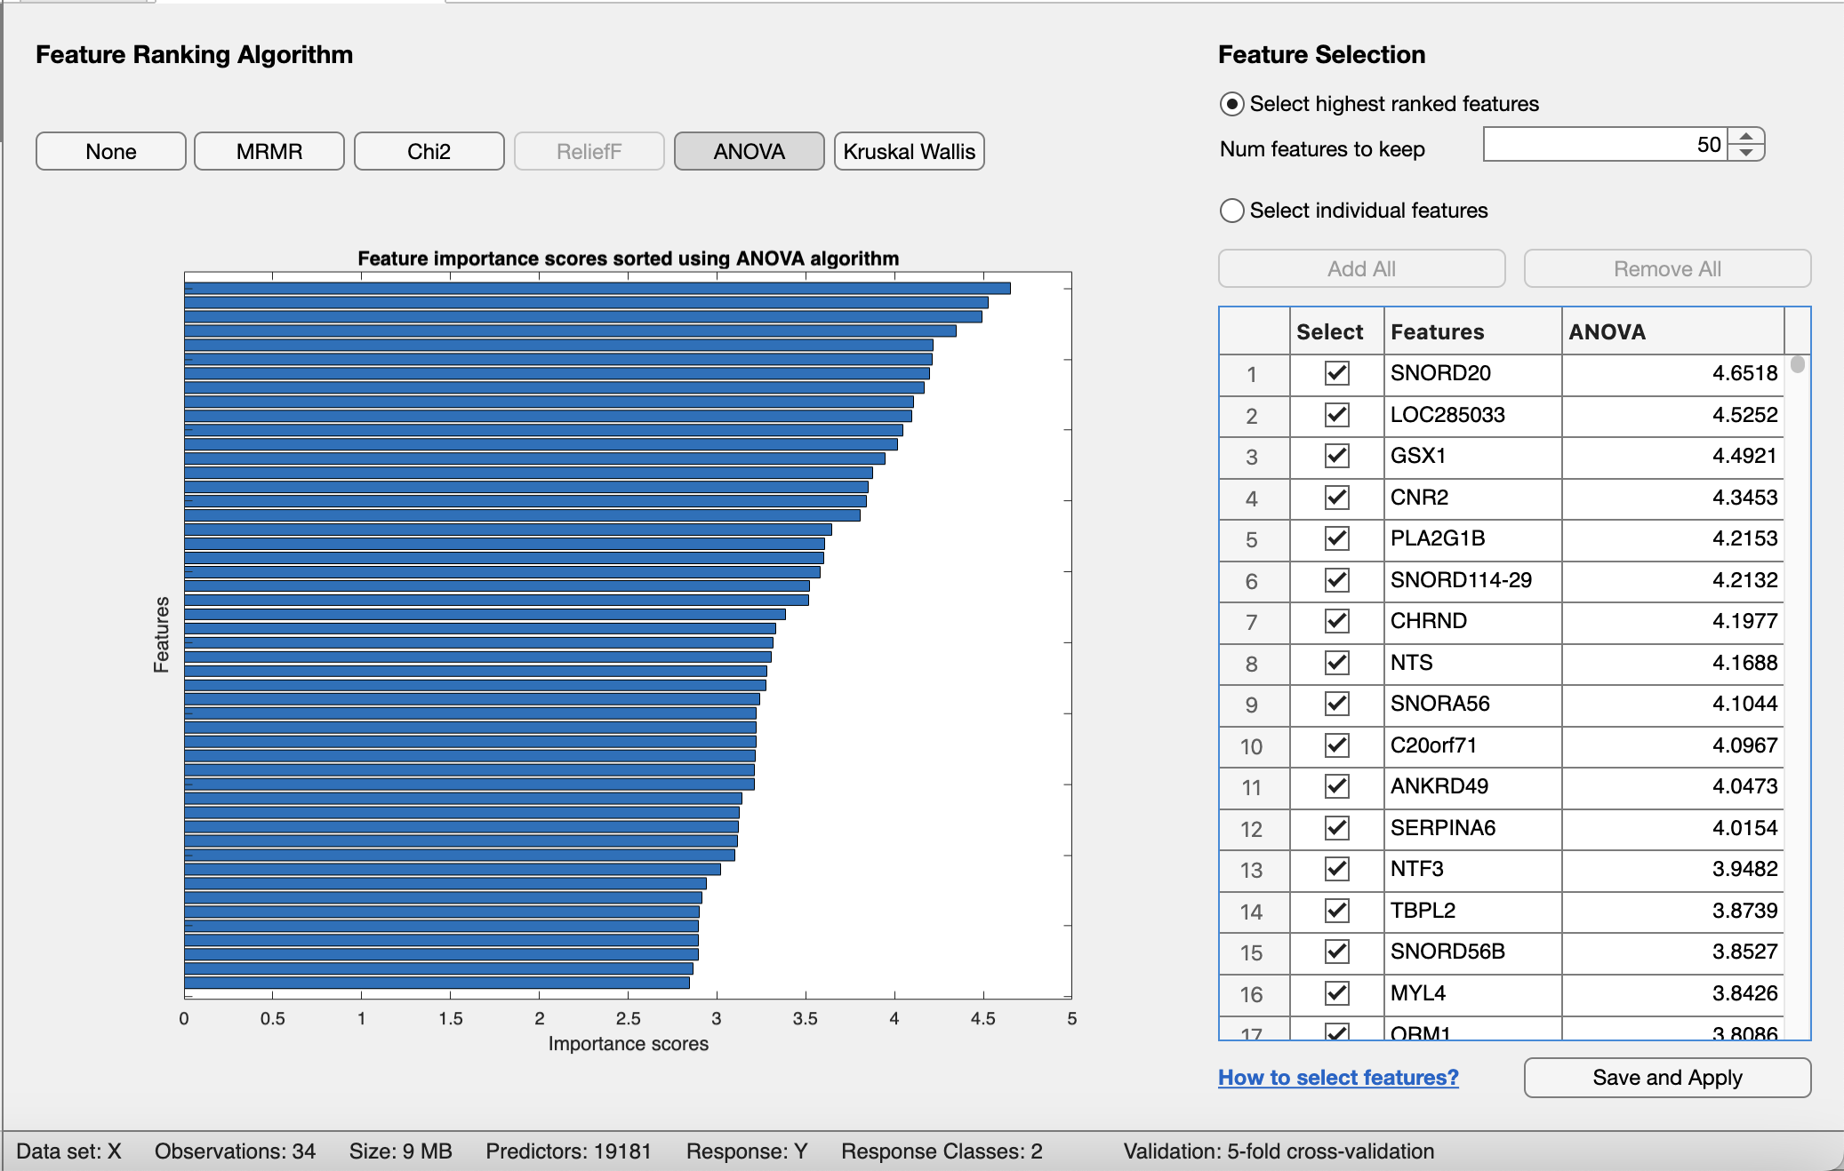The width and height of the screenshot is (1844, 1171).
Task: Decrease num features with down arrow
Action: pyautogui.click(x=1746, y=153)
